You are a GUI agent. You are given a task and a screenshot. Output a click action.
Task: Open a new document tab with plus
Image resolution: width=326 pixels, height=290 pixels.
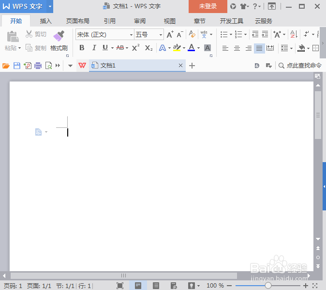(x=192, y=66)
